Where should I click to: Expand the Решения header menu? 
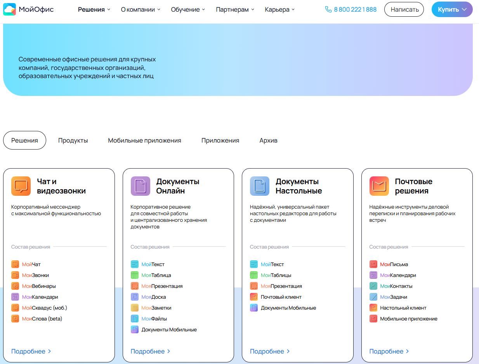pyautogui.click(x=94, y=9)
